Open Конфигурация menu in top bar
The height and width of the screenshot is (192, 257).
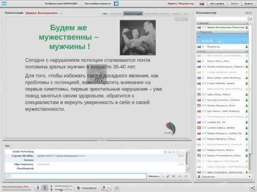(x=61, y=3)
